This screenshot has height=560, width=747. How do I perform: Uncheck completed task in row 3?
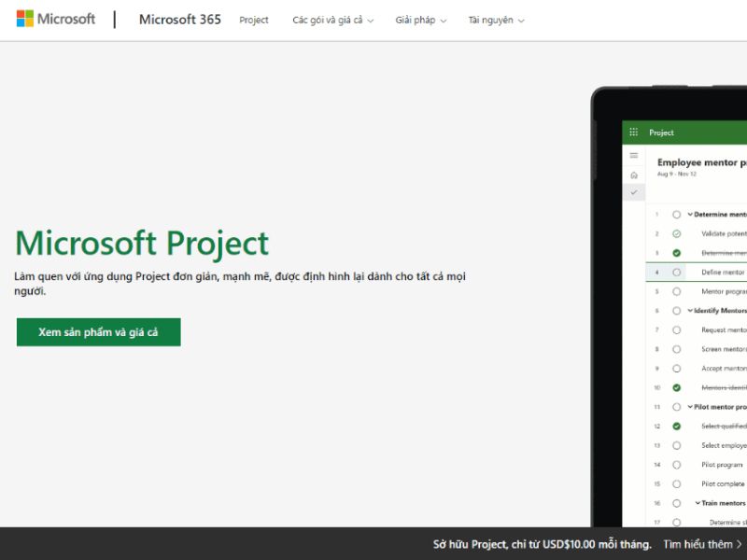coord(676,253)
